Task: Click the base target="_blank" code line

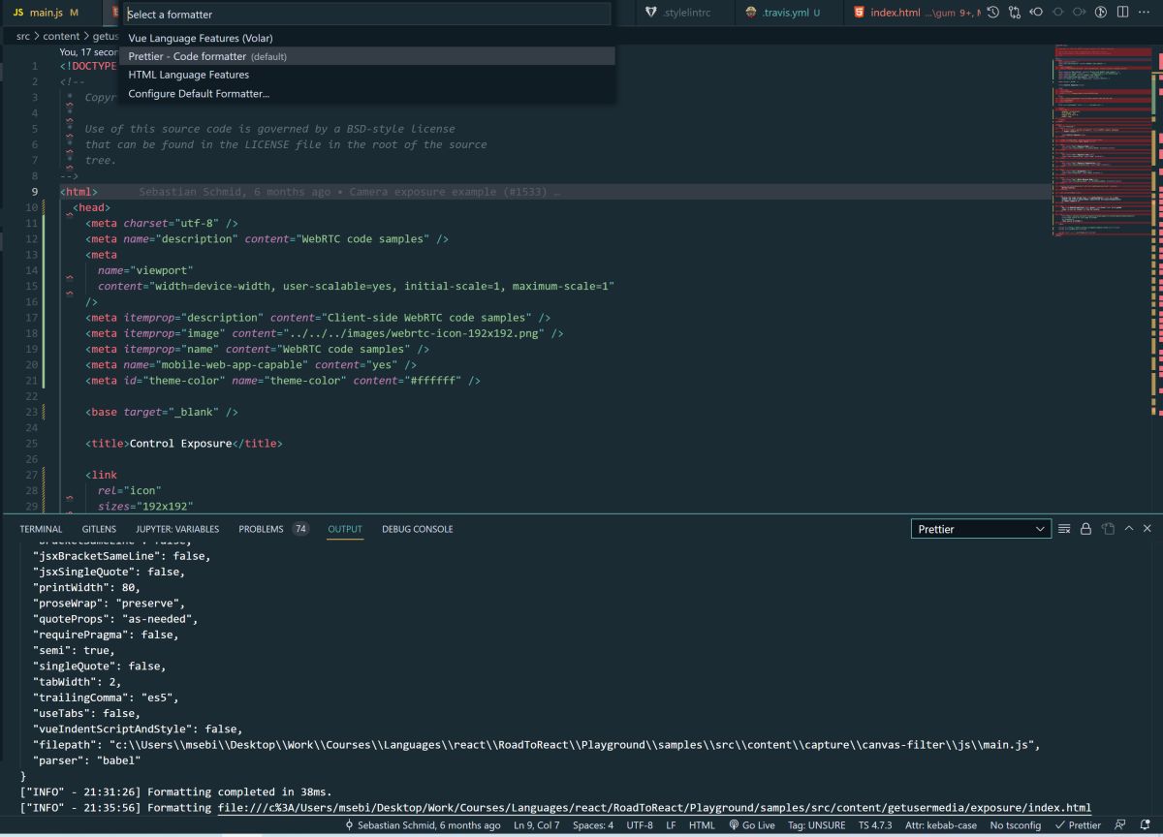Action: click(x=162, y=412)
